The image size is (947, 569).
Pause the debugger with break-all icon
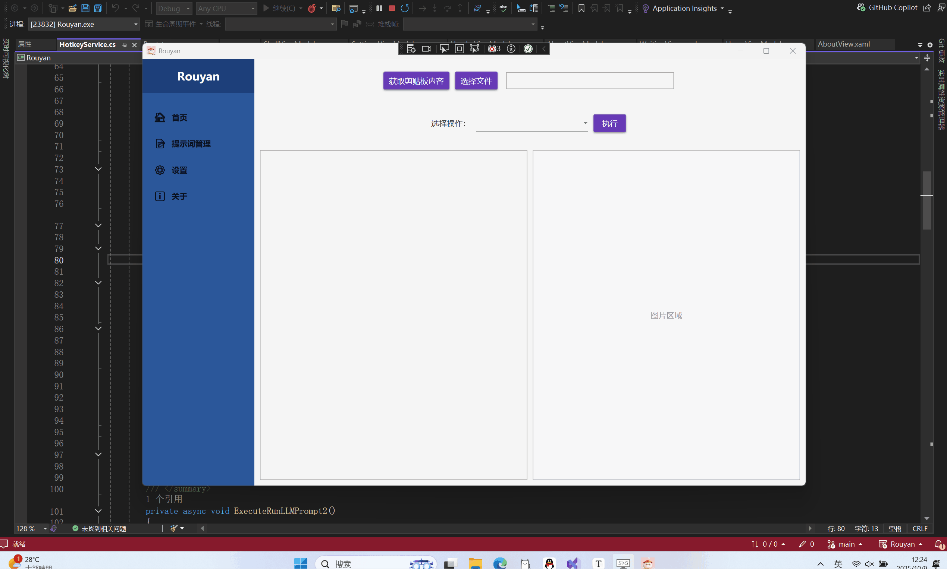(379, 8)
